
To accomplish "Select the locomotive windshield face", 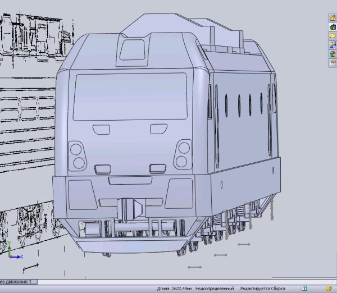I will [x=130, y=97].
